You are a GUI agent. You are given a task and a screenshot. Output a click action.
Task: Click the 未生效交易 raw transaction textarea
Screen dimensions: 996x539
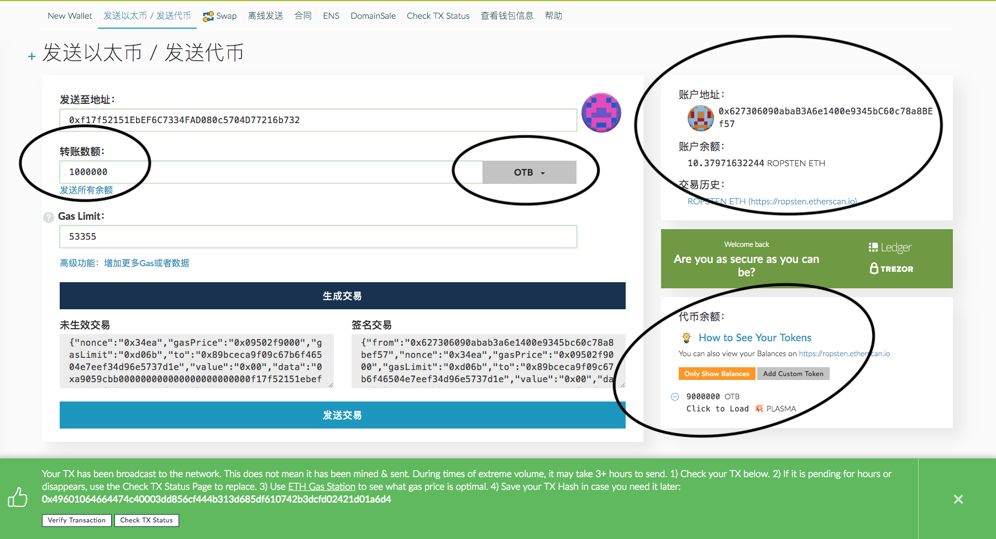tap(197, 361)
